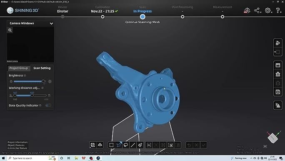
Task: Click the camera preview window
Action: [30, 45]
